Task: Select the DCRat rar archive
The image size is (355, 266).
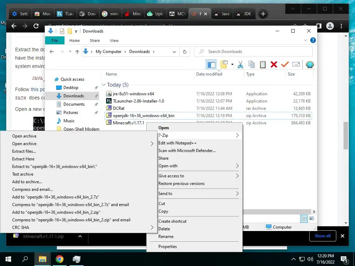Action: point(119,108)
